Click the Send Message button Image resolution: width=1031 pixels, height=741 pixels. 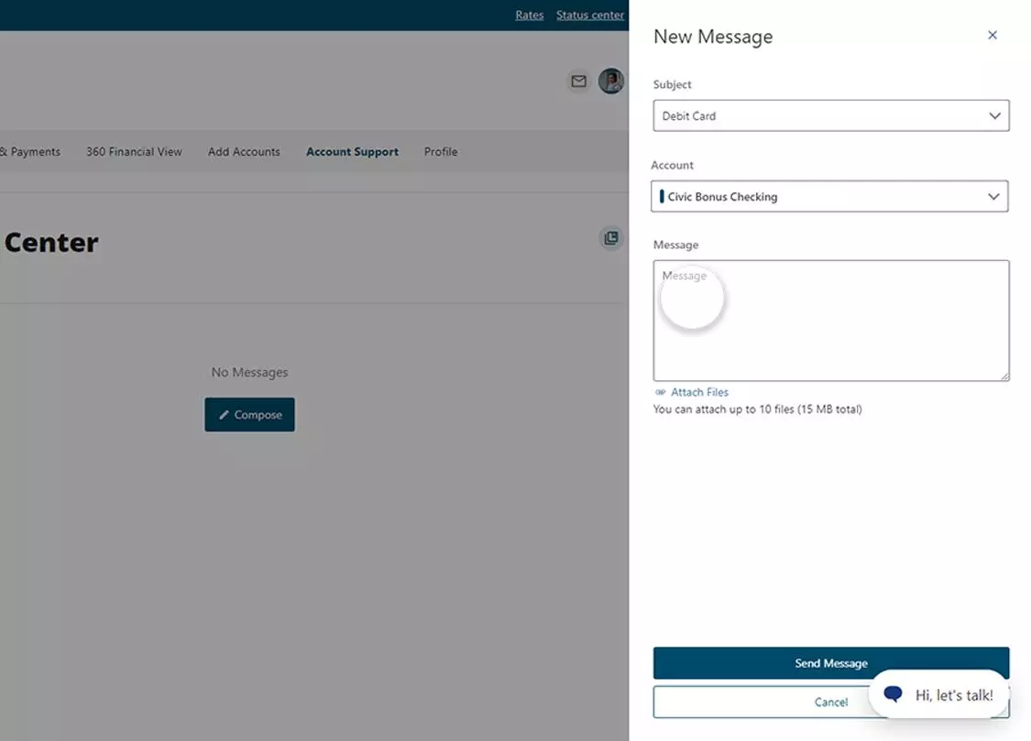[x=830, y=662]
